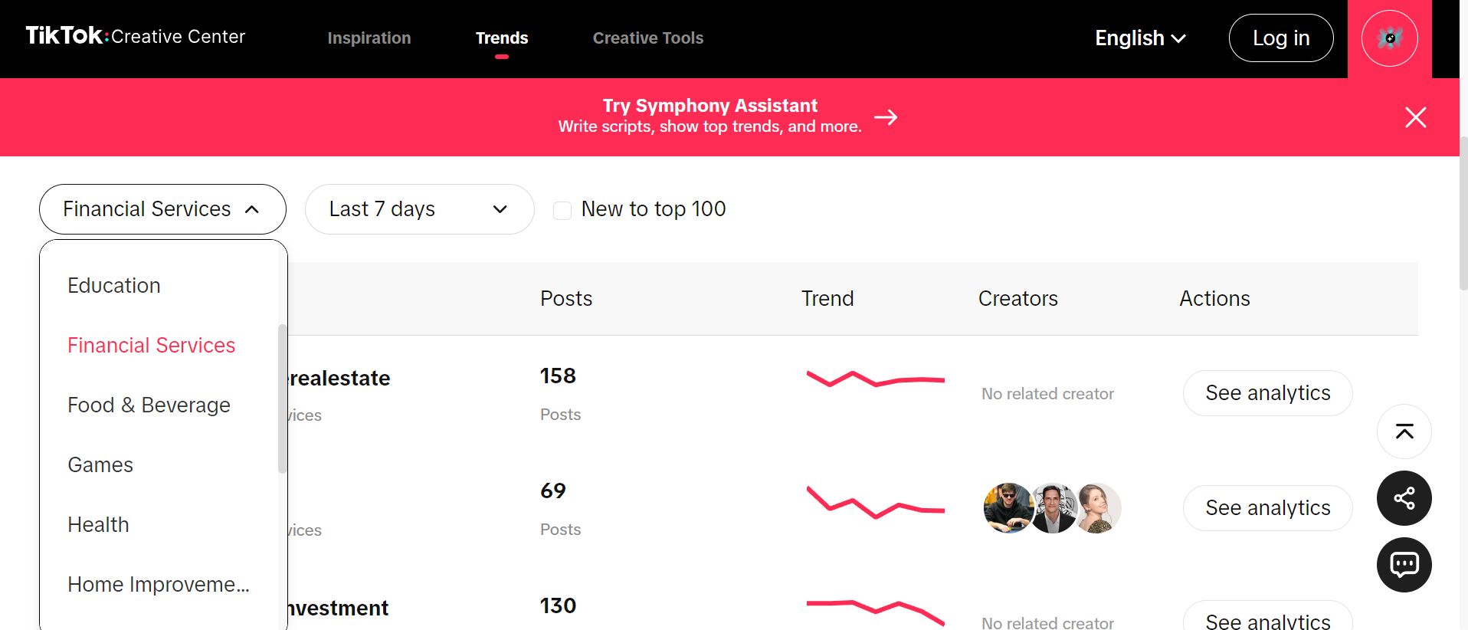The image size is (1468, 630).
Task: Click the third creator avatar thumbnail
Action: pyautogui.click(x=1099, y=507)
